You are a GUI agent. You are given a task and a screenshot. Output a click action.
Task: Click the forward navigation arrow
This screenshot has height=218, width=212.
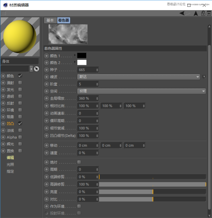[x=187, y=13]
